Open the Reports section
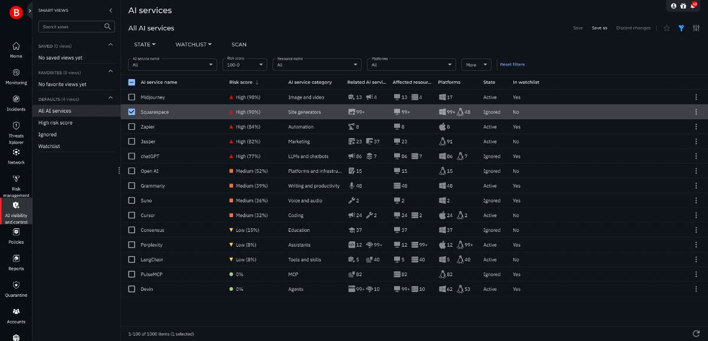The height and width of the screenshot is (341, 708). 16,263
